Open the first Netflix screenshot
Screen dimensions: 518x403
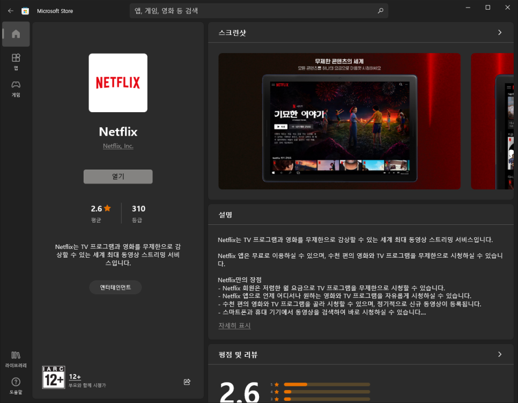click(339, 121)
